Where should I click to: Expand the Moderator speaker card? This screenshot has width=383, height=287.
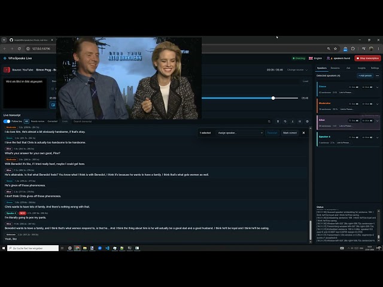(378, 103)
